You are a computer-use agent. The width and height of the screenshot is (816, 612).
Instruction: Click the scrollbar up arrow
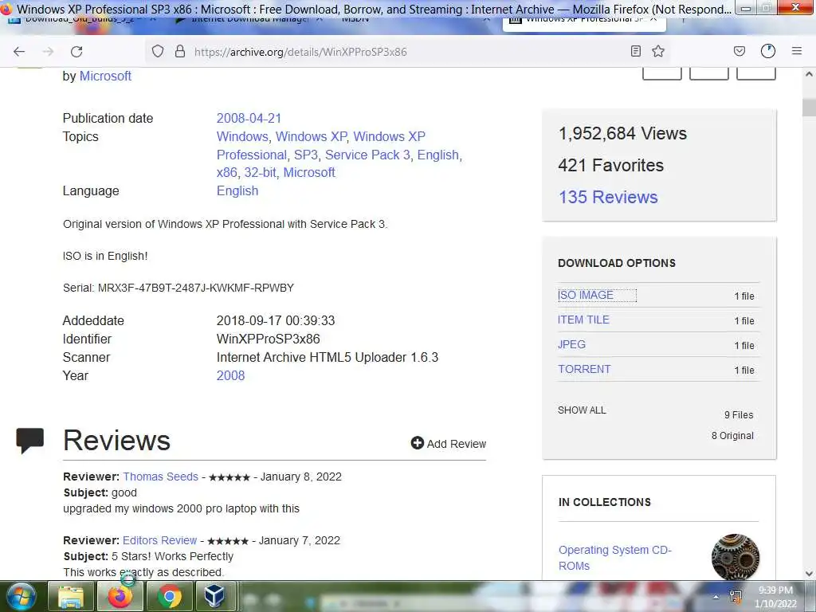[x=809, y=74]
